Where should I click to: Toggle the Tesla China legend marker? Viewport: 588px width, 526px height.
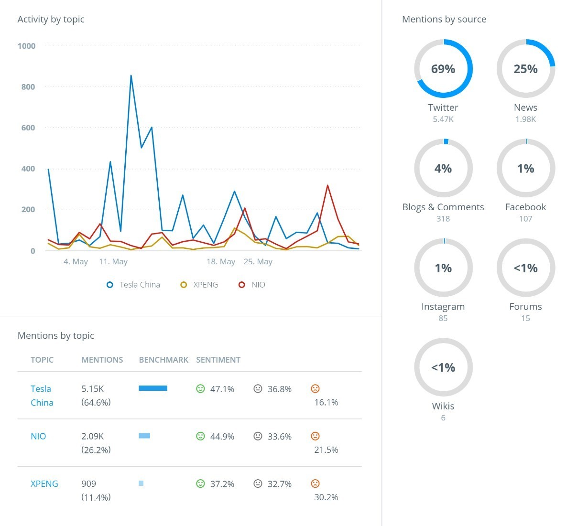pos(110,285)
